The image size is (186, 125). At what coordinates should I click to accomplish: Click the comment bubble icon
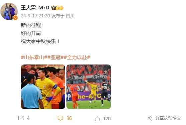click(60, 118)
